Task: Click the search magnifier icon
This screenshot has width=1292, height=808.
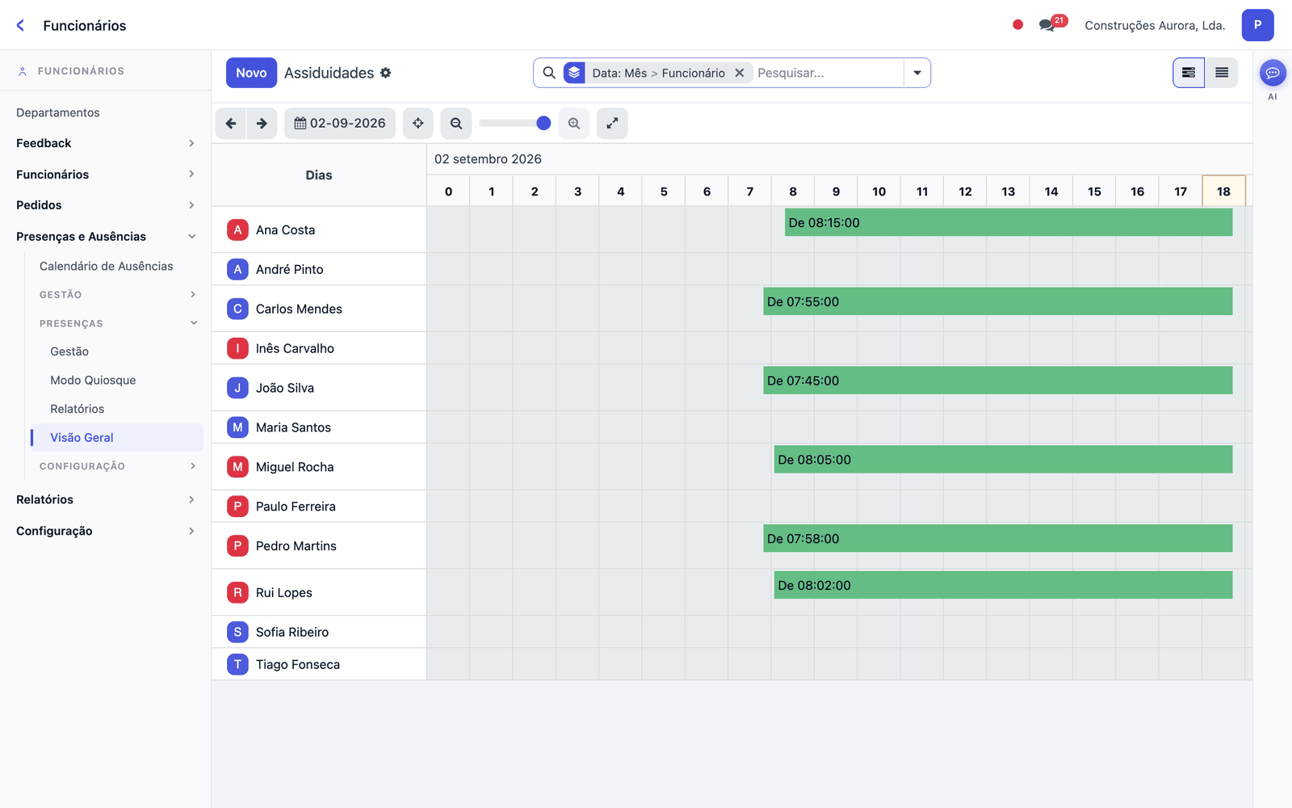Action: click(x=549, y=73)
